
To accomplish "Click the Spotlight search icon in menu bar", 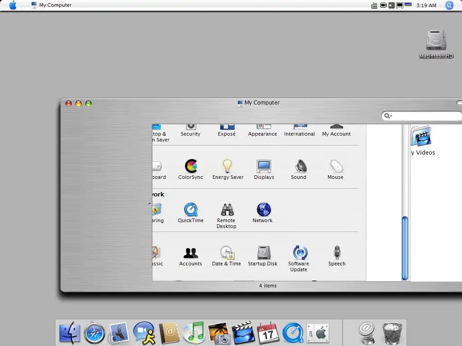I will coord(449,5).
